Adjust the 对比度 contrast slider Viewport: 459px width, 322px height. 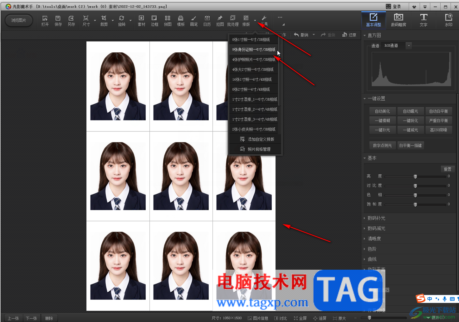tap(415, 186)
